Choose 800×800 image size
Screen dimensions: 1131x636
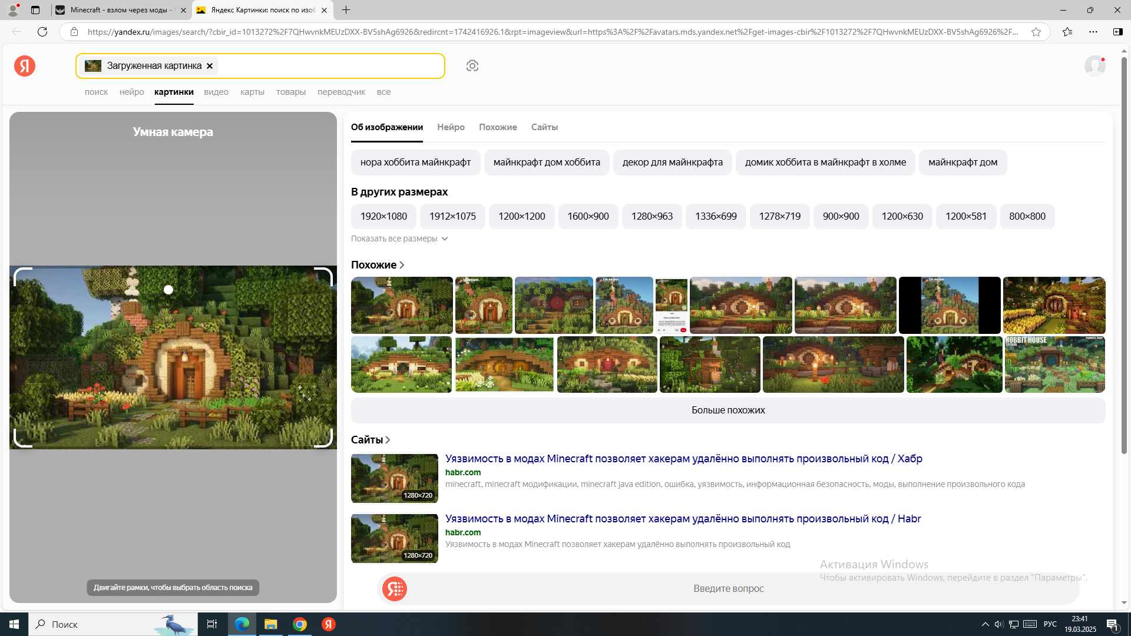1027,217
